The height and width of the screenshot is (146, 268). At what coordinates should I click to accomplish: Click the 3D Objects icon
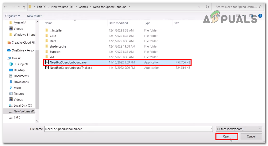(11, 64)
